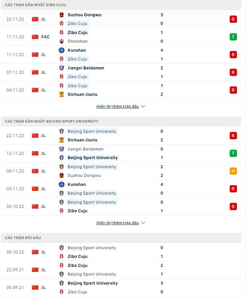Click JL league label on 22.09.21 match
Screen dimensions: 246x298
tap(43, 270)
